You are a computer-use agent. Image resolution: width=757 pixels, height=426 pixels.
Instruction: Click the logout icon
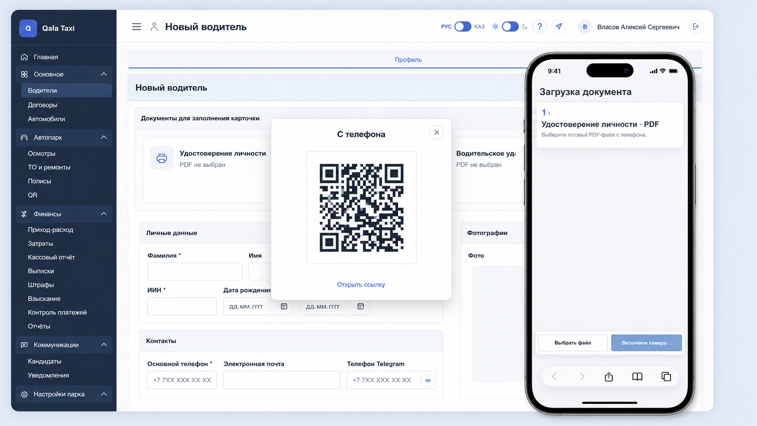pyautogui.click(x=696, y=27)
